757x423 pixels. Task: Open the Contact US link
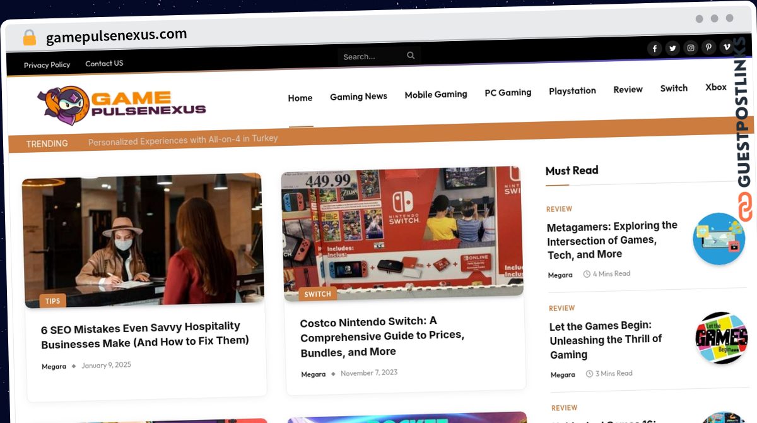pyautogui.click(x=104, y=63)
